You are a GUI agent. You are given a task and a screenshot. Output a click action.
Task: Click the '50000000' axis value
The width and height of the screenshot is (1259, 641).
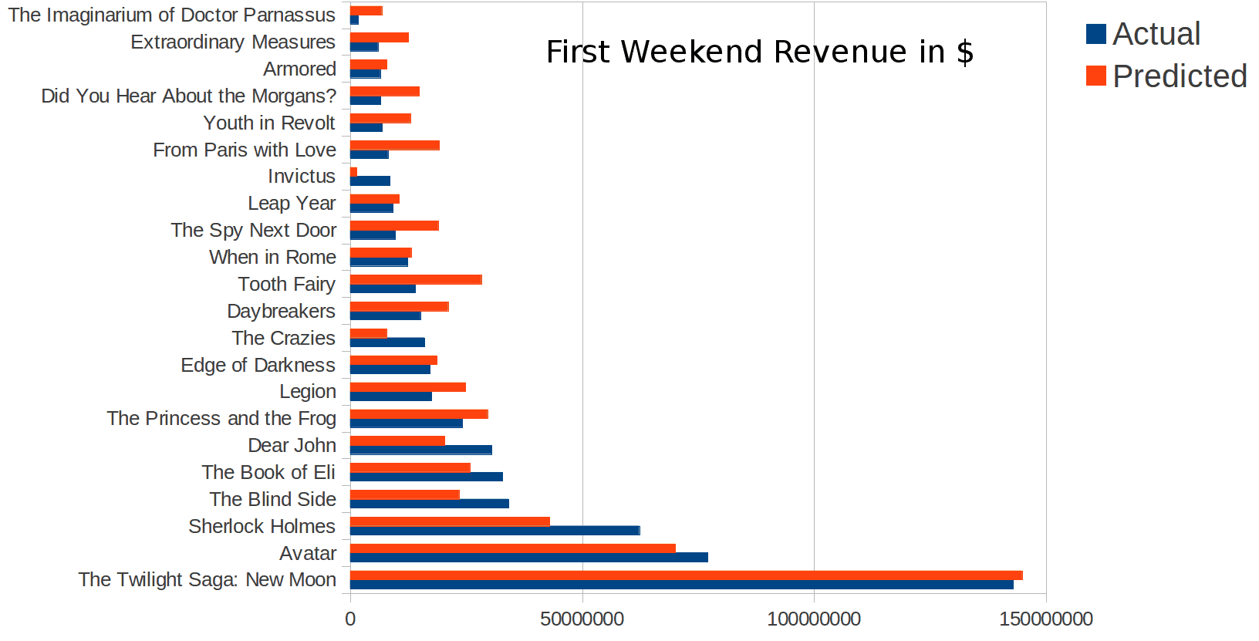[582, 619]
